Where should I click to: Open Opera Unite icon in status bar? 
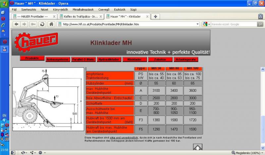pos(31,153)
